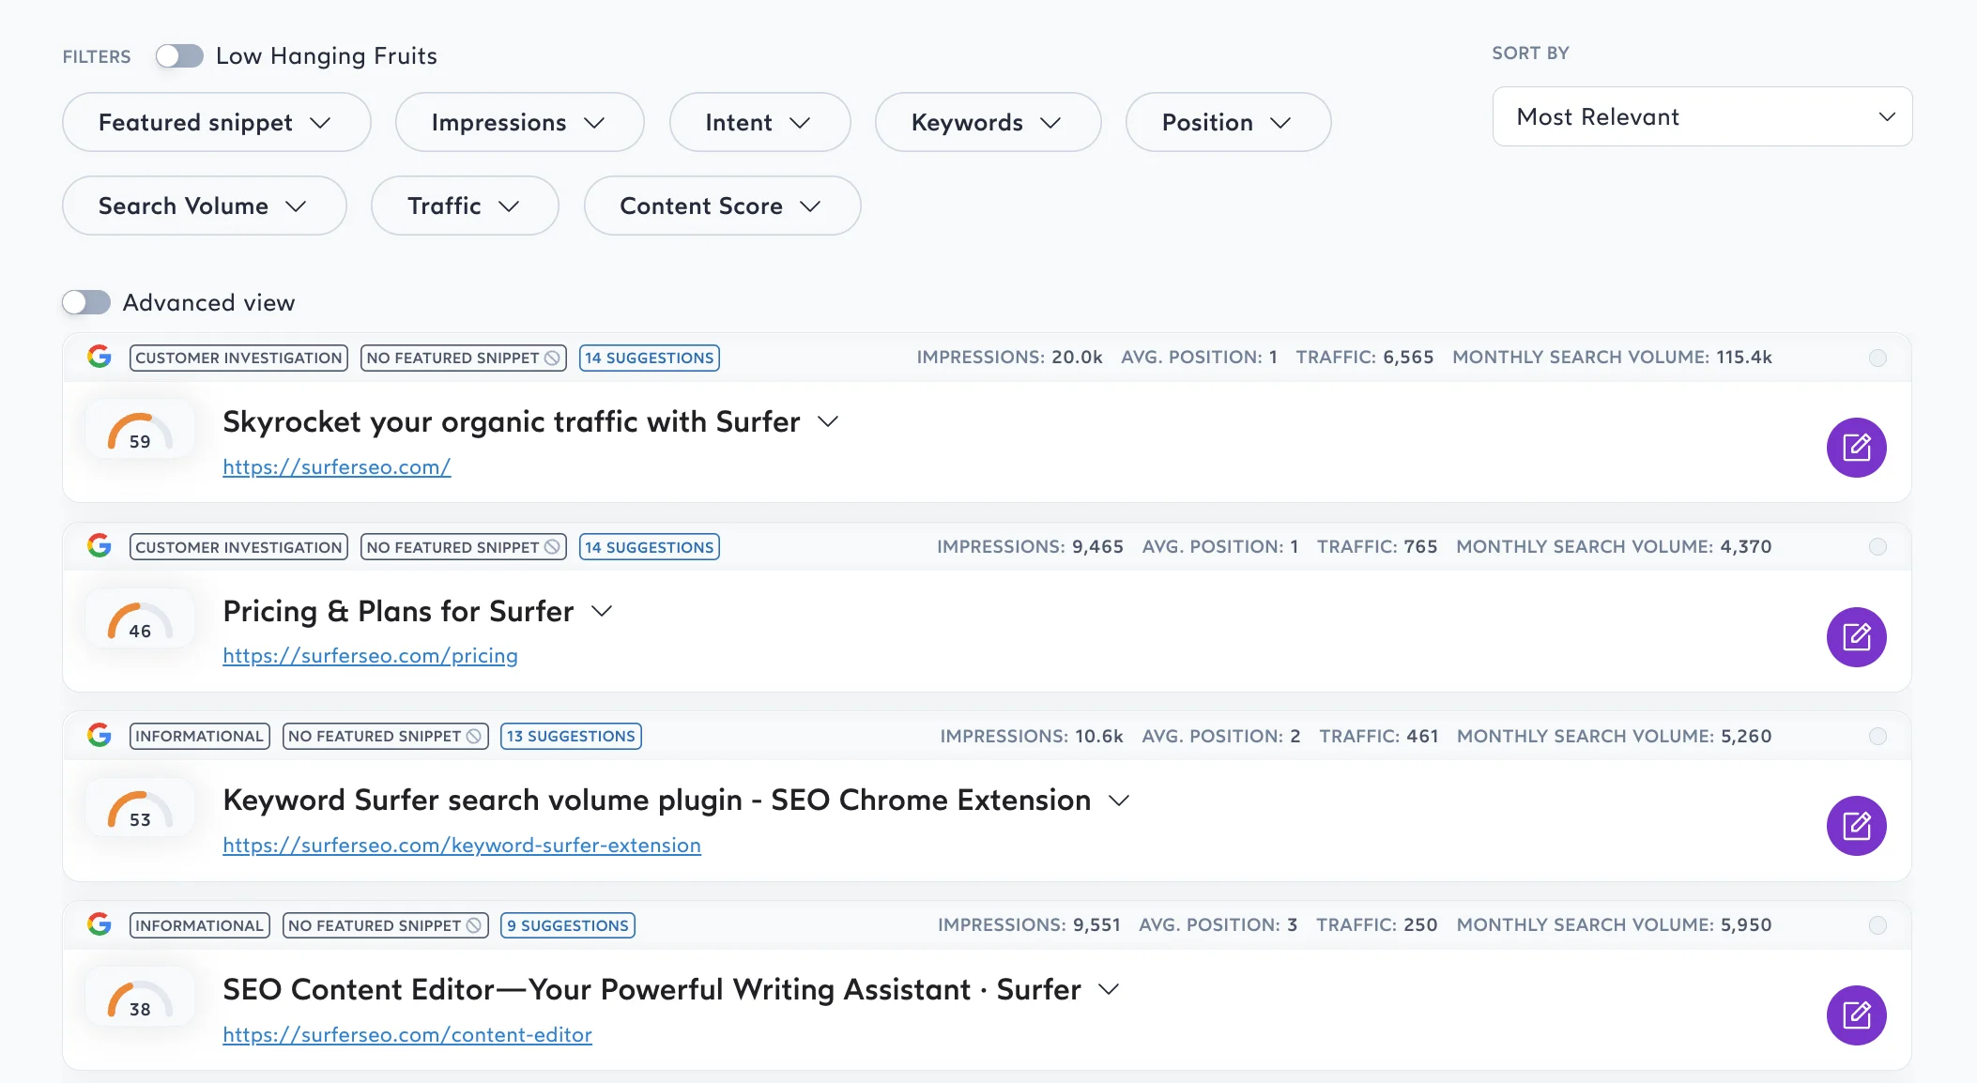1977x1083 pixels.
Task: Click 9 Suggestions badge
Action: pos(568,925)
